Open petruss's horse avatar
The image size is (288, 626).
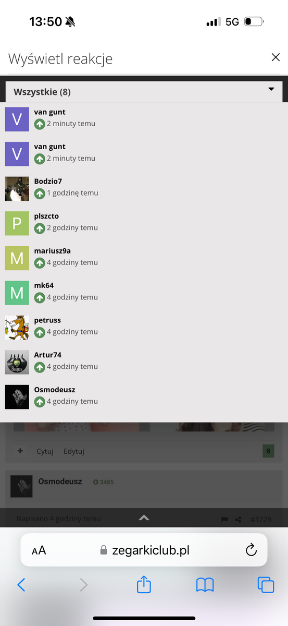17,328
